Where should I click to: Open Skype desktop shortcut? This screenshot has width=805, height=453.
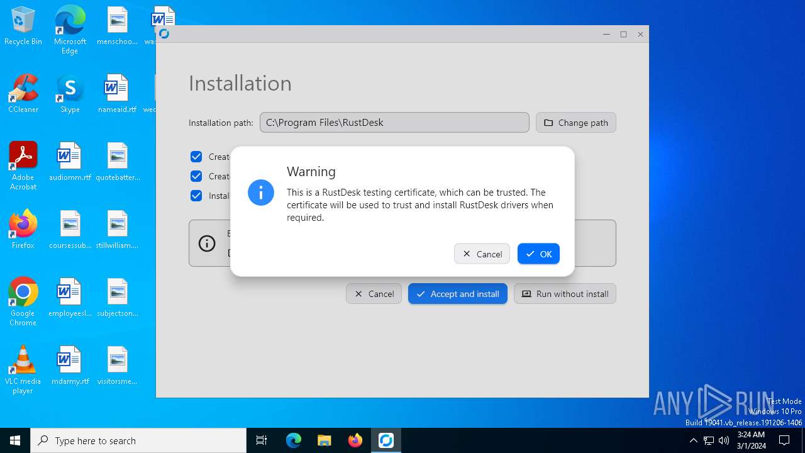70,94
